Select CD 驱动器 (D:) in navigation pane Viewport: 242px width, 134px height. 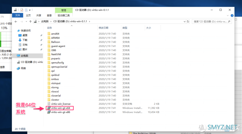(30, 62)
